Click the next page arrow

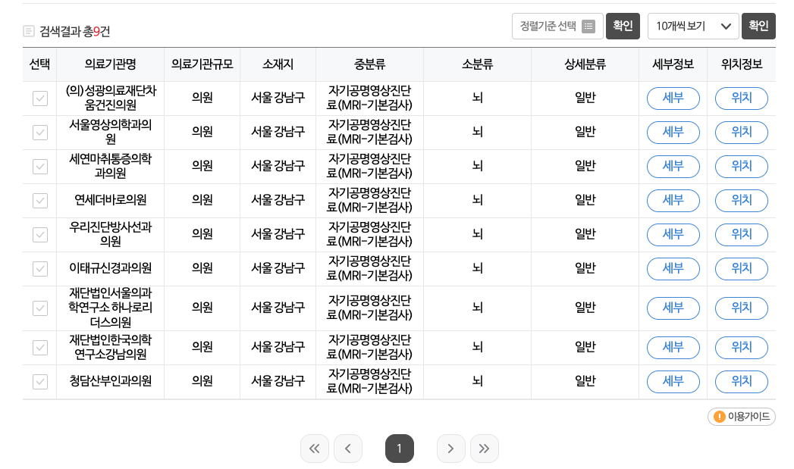coord(451,449)
